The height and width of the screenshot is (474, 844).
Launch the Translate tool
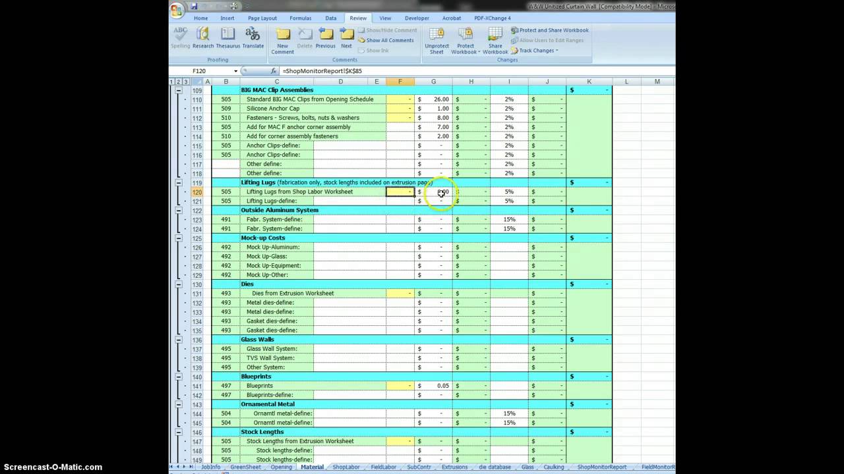(253, 38)
